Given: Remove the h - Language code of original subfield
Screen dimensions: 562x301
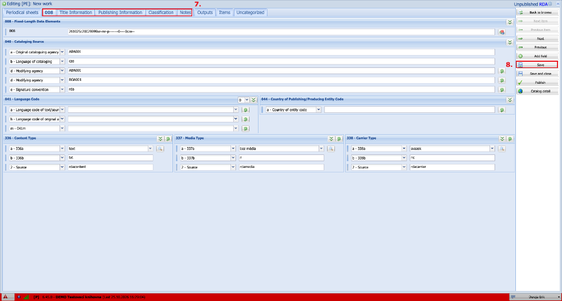Looking at the screenshot, I should pos(246,119).
